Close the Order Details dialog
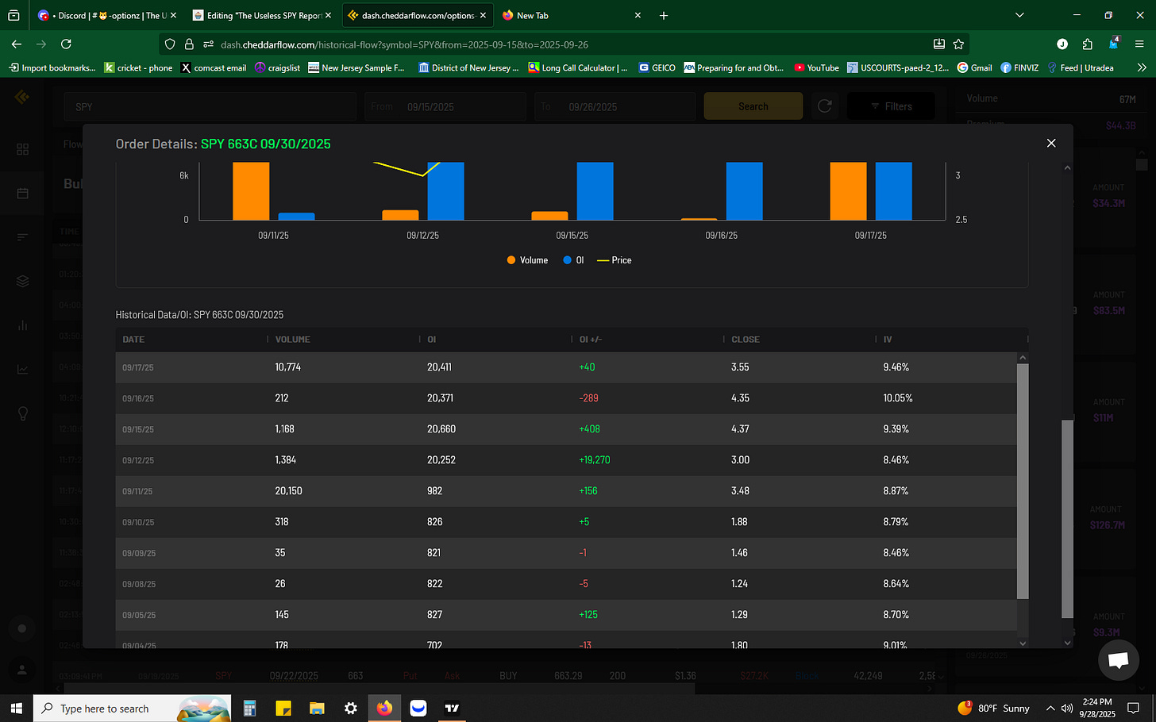The width and height of the screenshot is (1156, 722). tap(1051, 144)
